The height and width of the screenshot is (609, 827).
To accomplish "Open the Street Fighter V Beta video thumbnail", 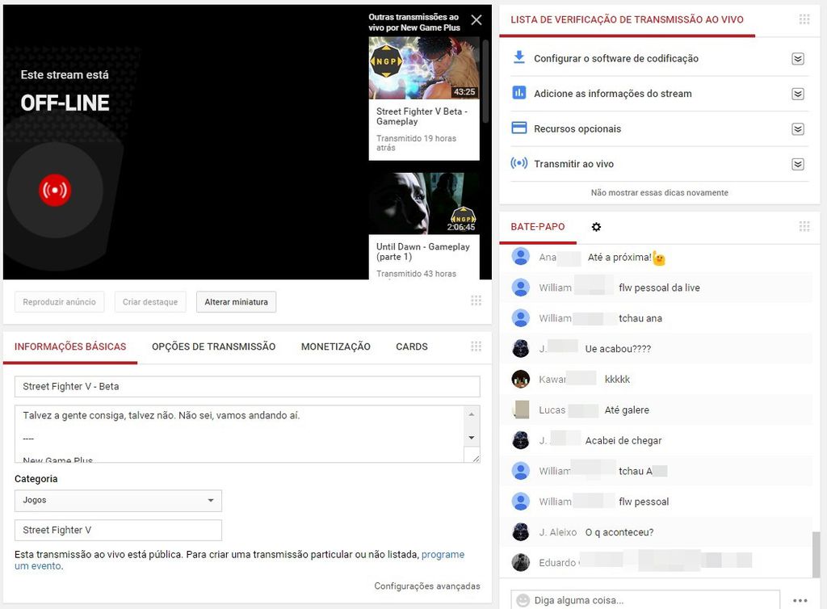I will coord(424,68).
